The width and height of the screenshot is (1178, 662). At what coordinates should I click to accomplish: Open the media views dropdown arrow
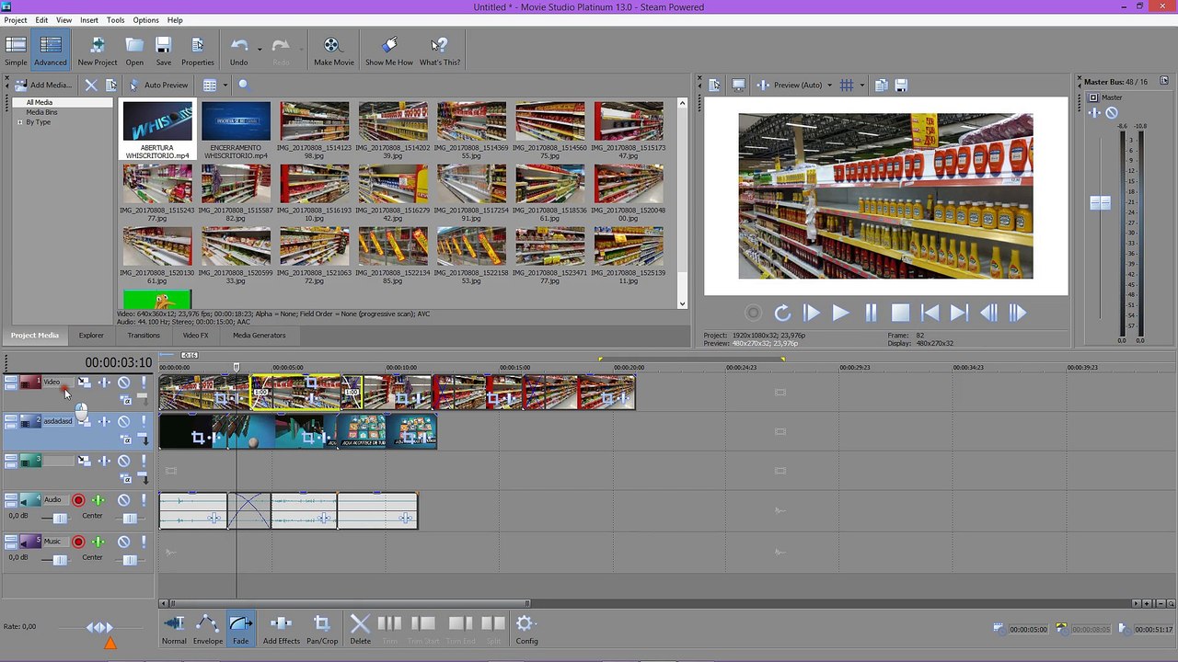click(225, 85)
